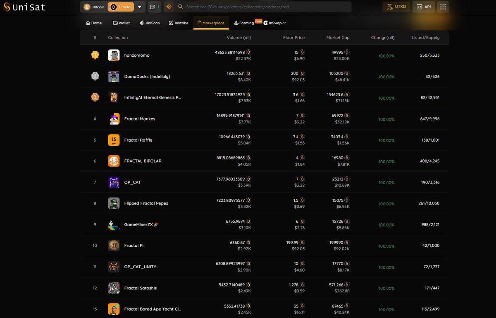Open the Fractal Monkes name link

tap(140, 119)
